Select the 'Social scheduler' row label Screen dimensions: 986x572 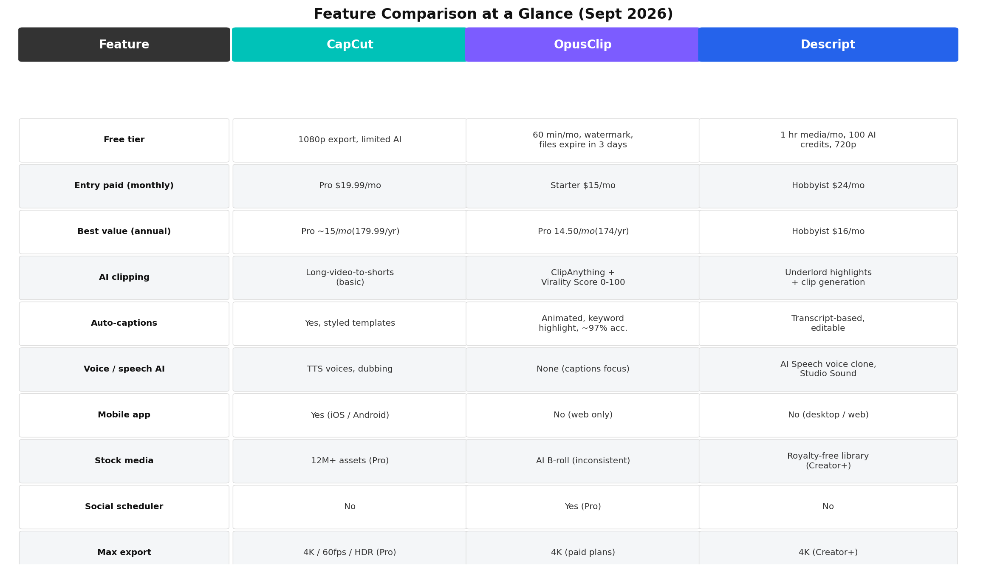(124, 507)
